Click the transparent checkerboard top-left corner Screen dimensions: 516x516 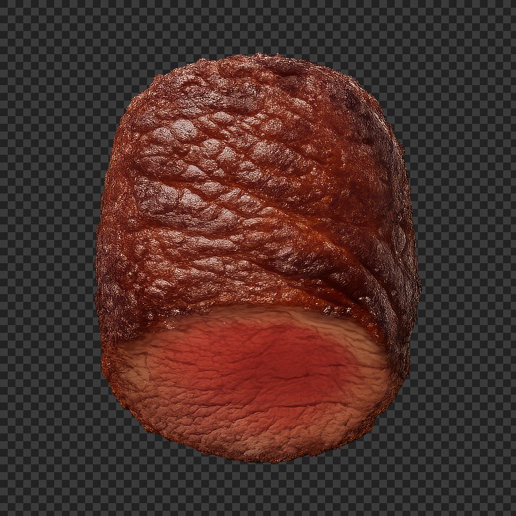click(13, 13)
